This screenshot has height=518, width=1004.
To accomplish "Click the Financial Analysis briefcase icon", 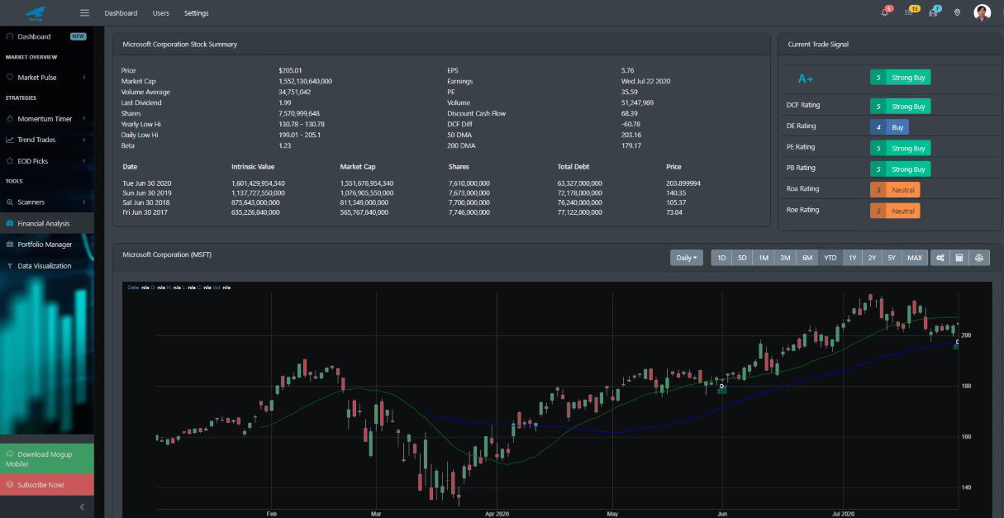I will 10,224.
